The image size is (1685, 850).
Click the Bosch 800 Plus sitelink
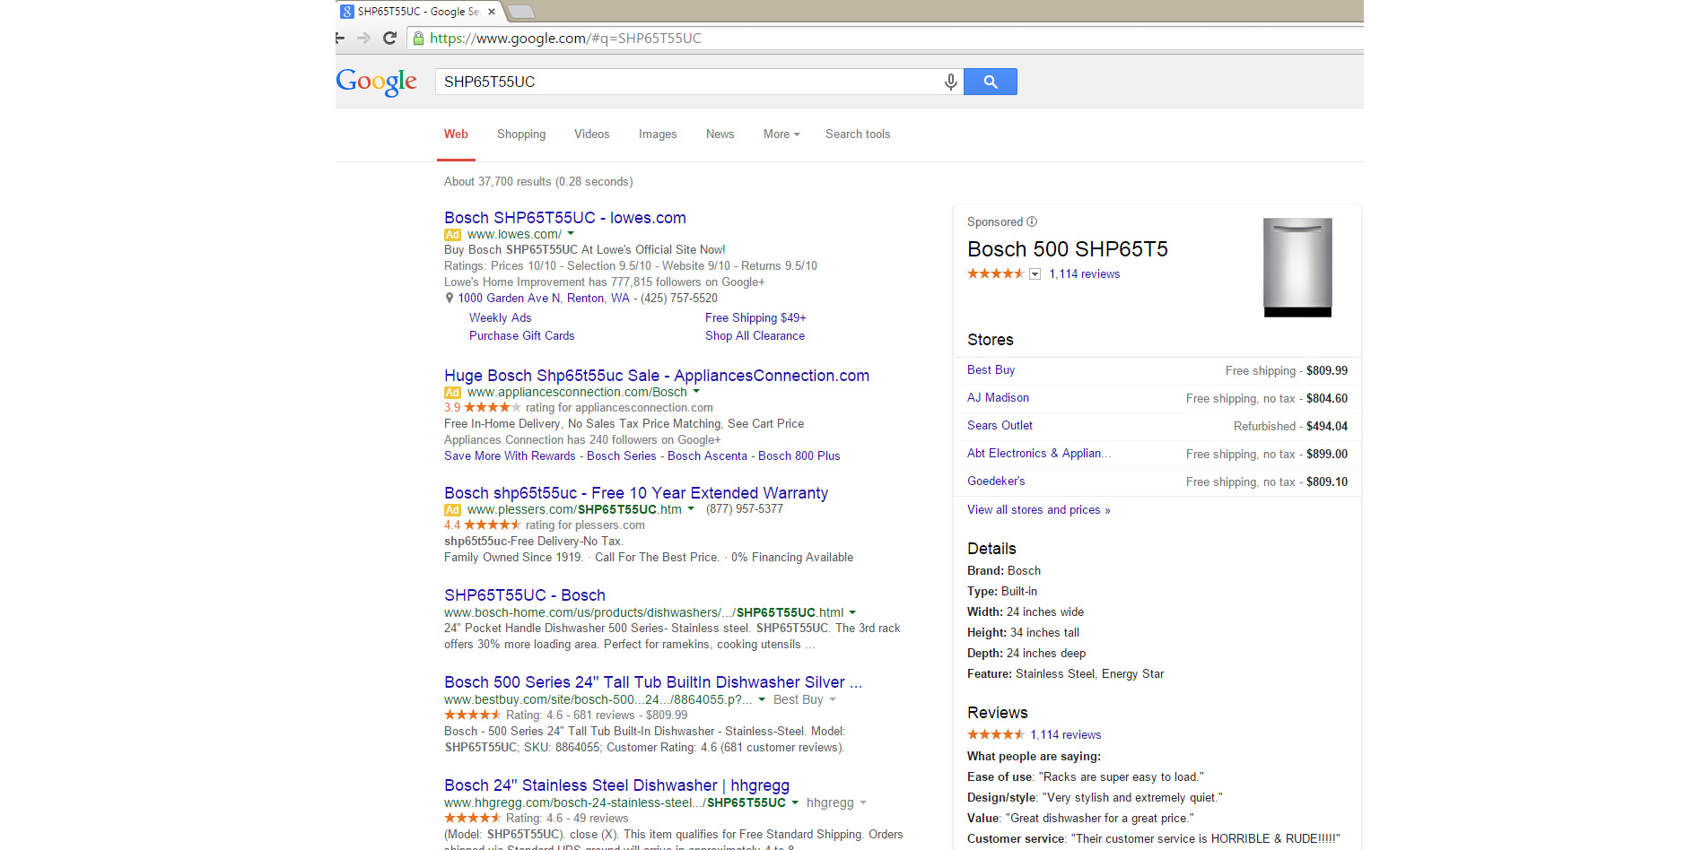click(x=799, y=456)
